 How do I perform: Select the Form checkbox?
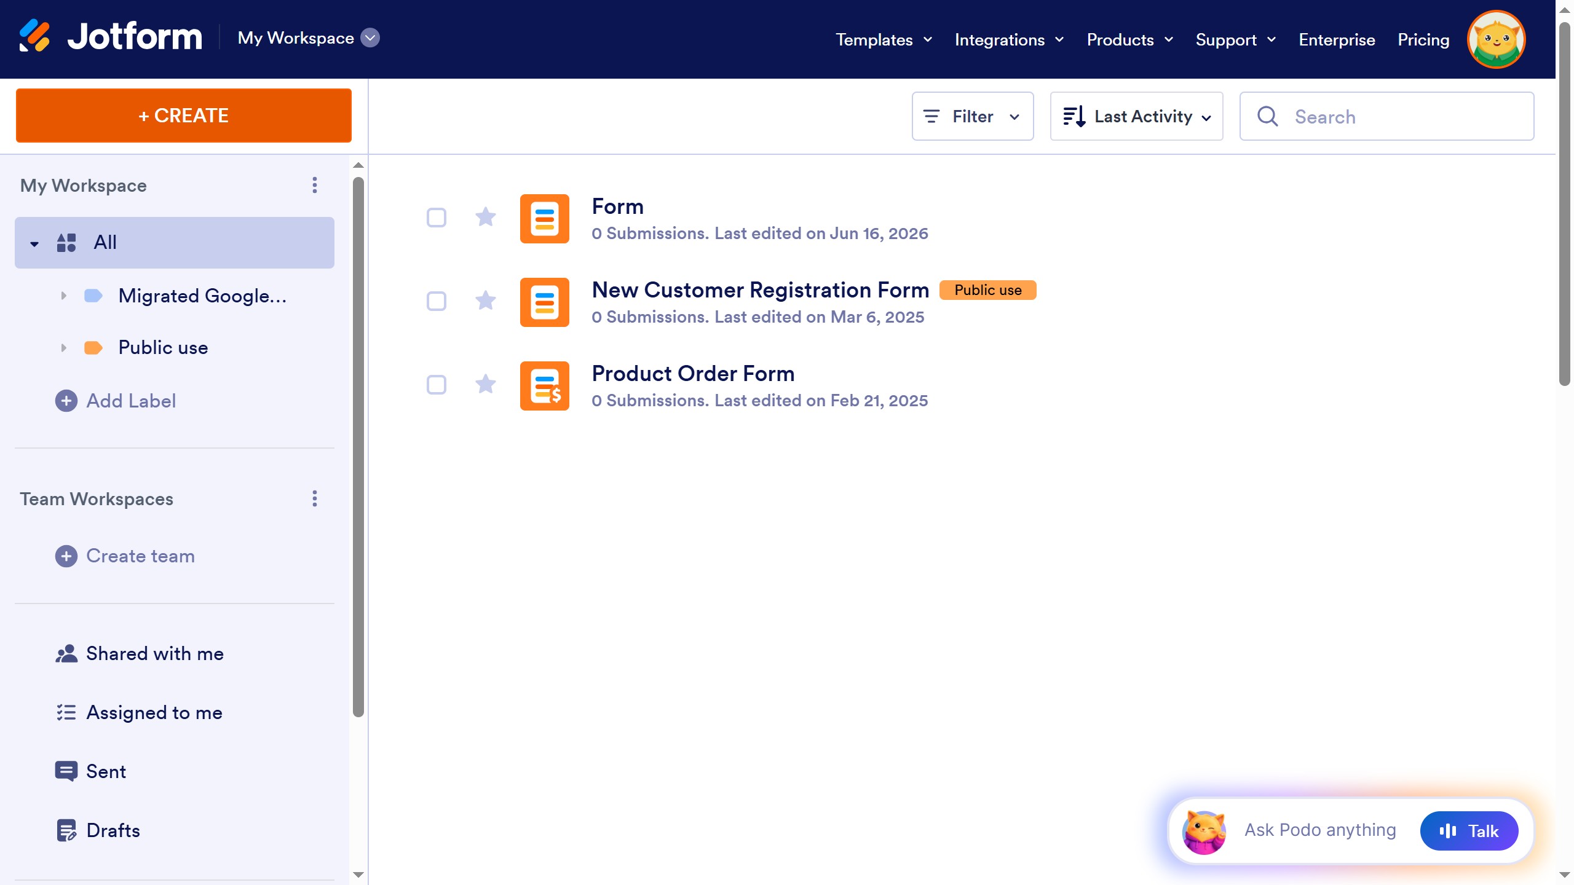click(x=437, y=218)
